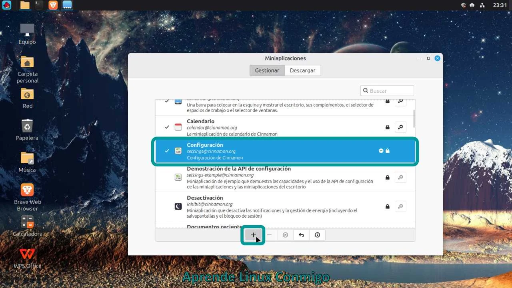Open the network icon in system tray

point(482,5)
